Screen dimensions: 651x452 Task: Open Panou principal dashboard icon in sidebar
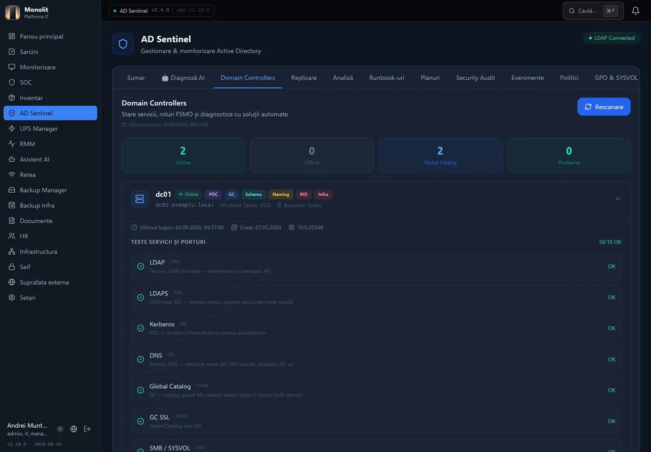12,37
